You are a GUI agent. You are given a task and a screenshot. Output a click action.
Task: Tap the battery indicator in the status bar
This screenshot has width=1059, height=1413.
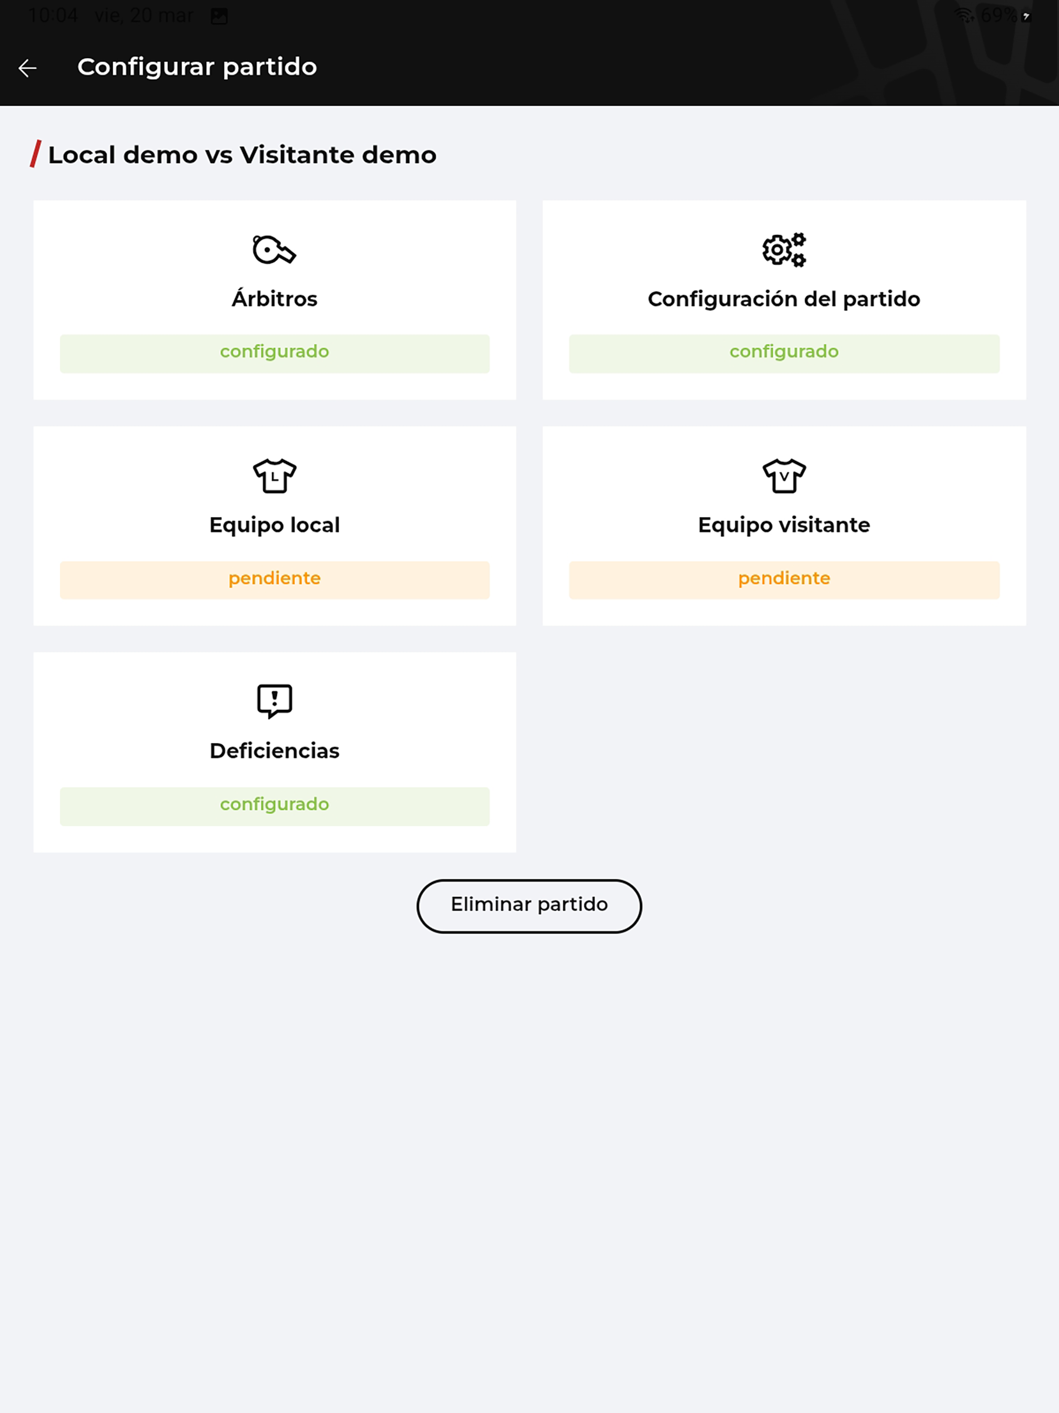[x=1026, y=16]
